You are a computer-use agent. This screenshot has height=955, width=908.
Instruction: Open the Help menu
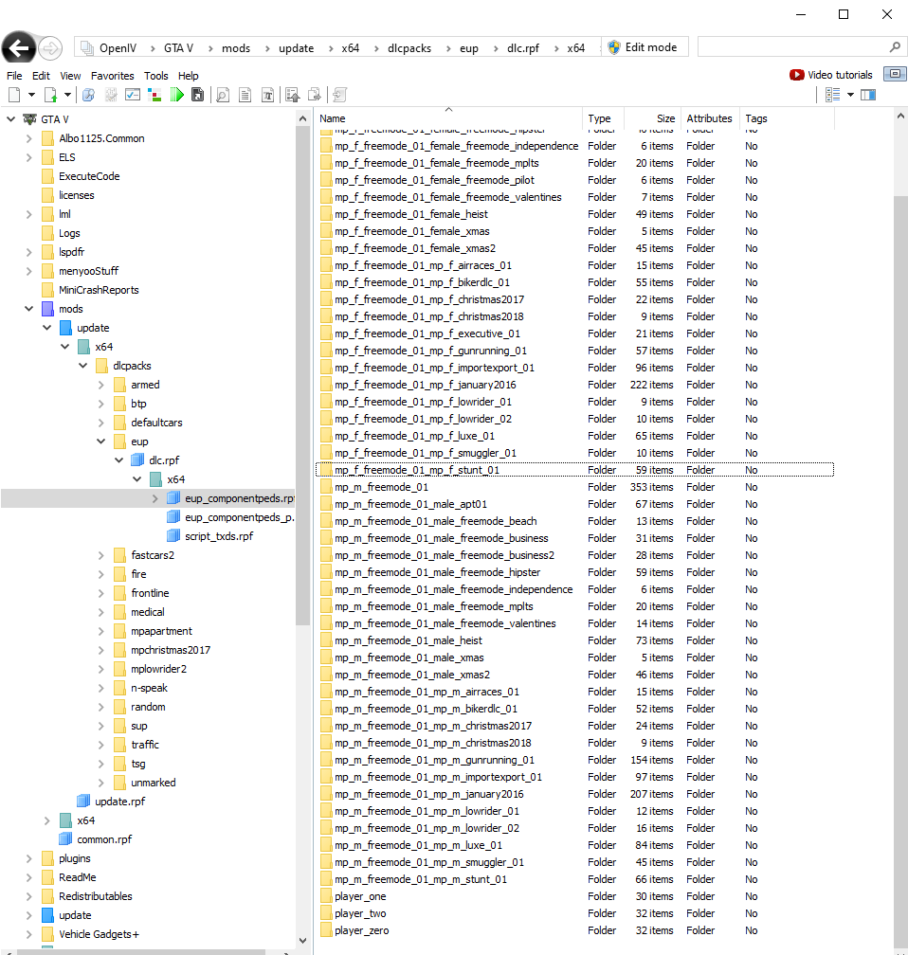[x=189, y=76]
